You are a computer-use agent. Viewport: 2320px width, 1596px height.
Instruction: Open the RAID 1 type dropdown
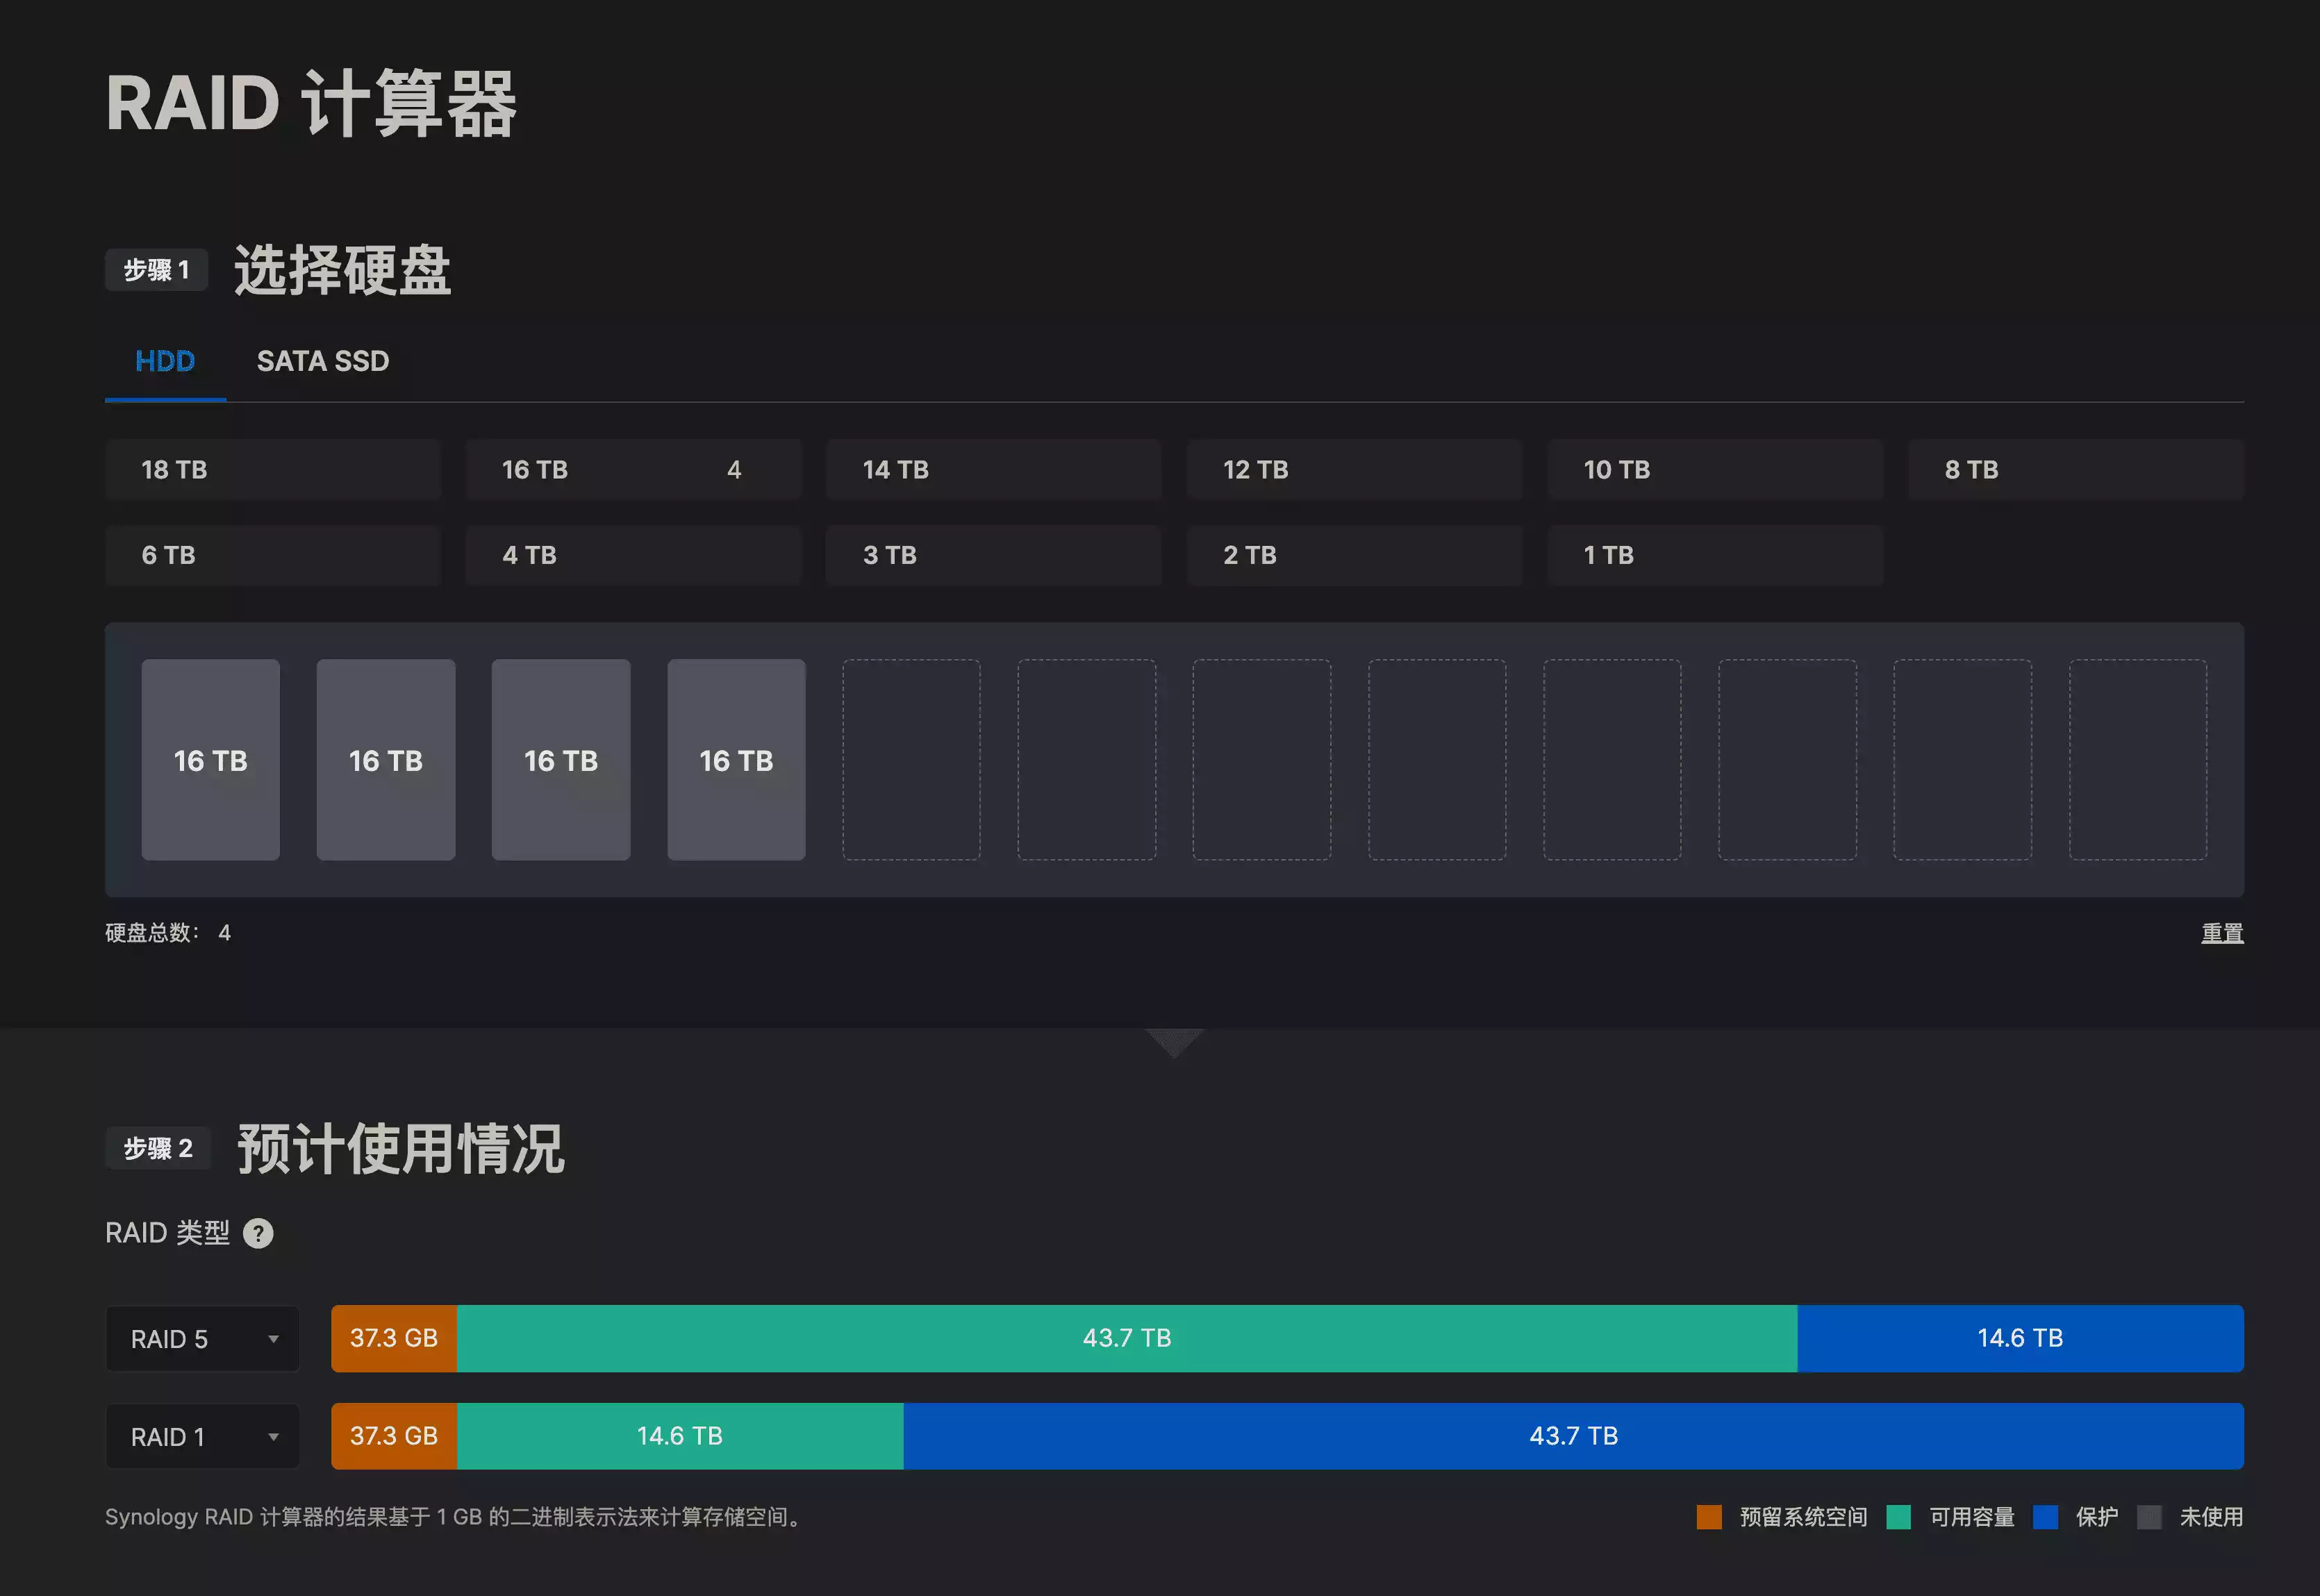(203, 1437)
